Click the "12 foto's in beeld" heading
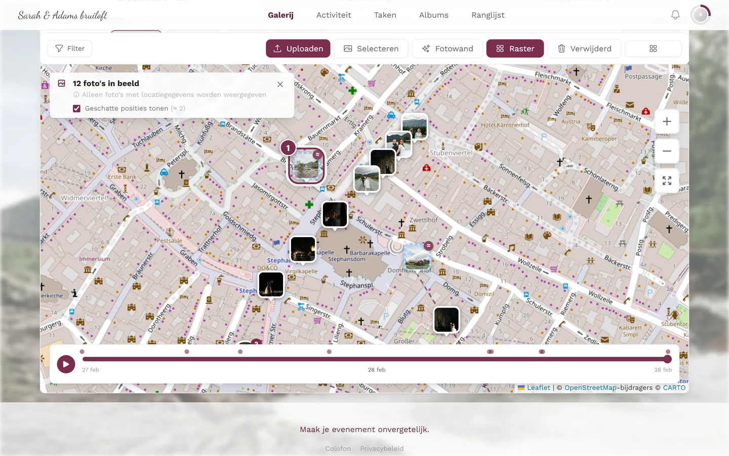Image resolution: width=729 pixels, height=456 pixels. [x=106, y=83]
